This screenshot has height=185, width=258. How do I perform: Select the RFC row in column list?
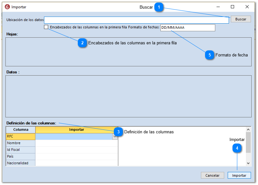pyautogui.click(x=20, y=137)
